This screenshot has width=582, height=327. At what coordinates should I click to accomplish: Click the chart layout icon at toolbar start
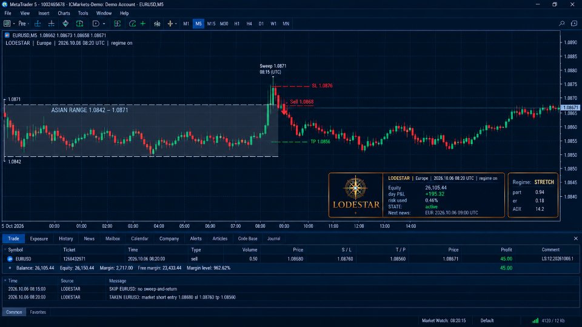click(x=7, y=24)
